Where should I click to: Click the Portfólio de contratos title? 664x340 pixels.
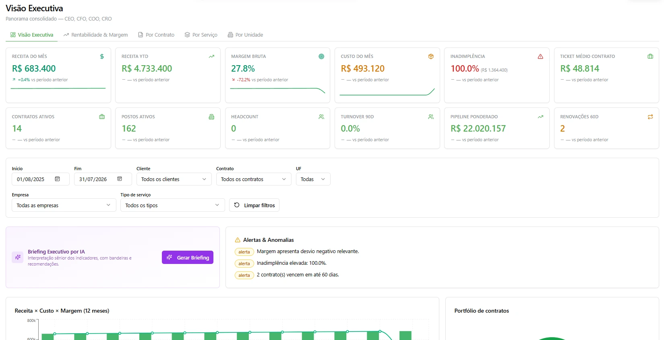(x=482, y=311)
